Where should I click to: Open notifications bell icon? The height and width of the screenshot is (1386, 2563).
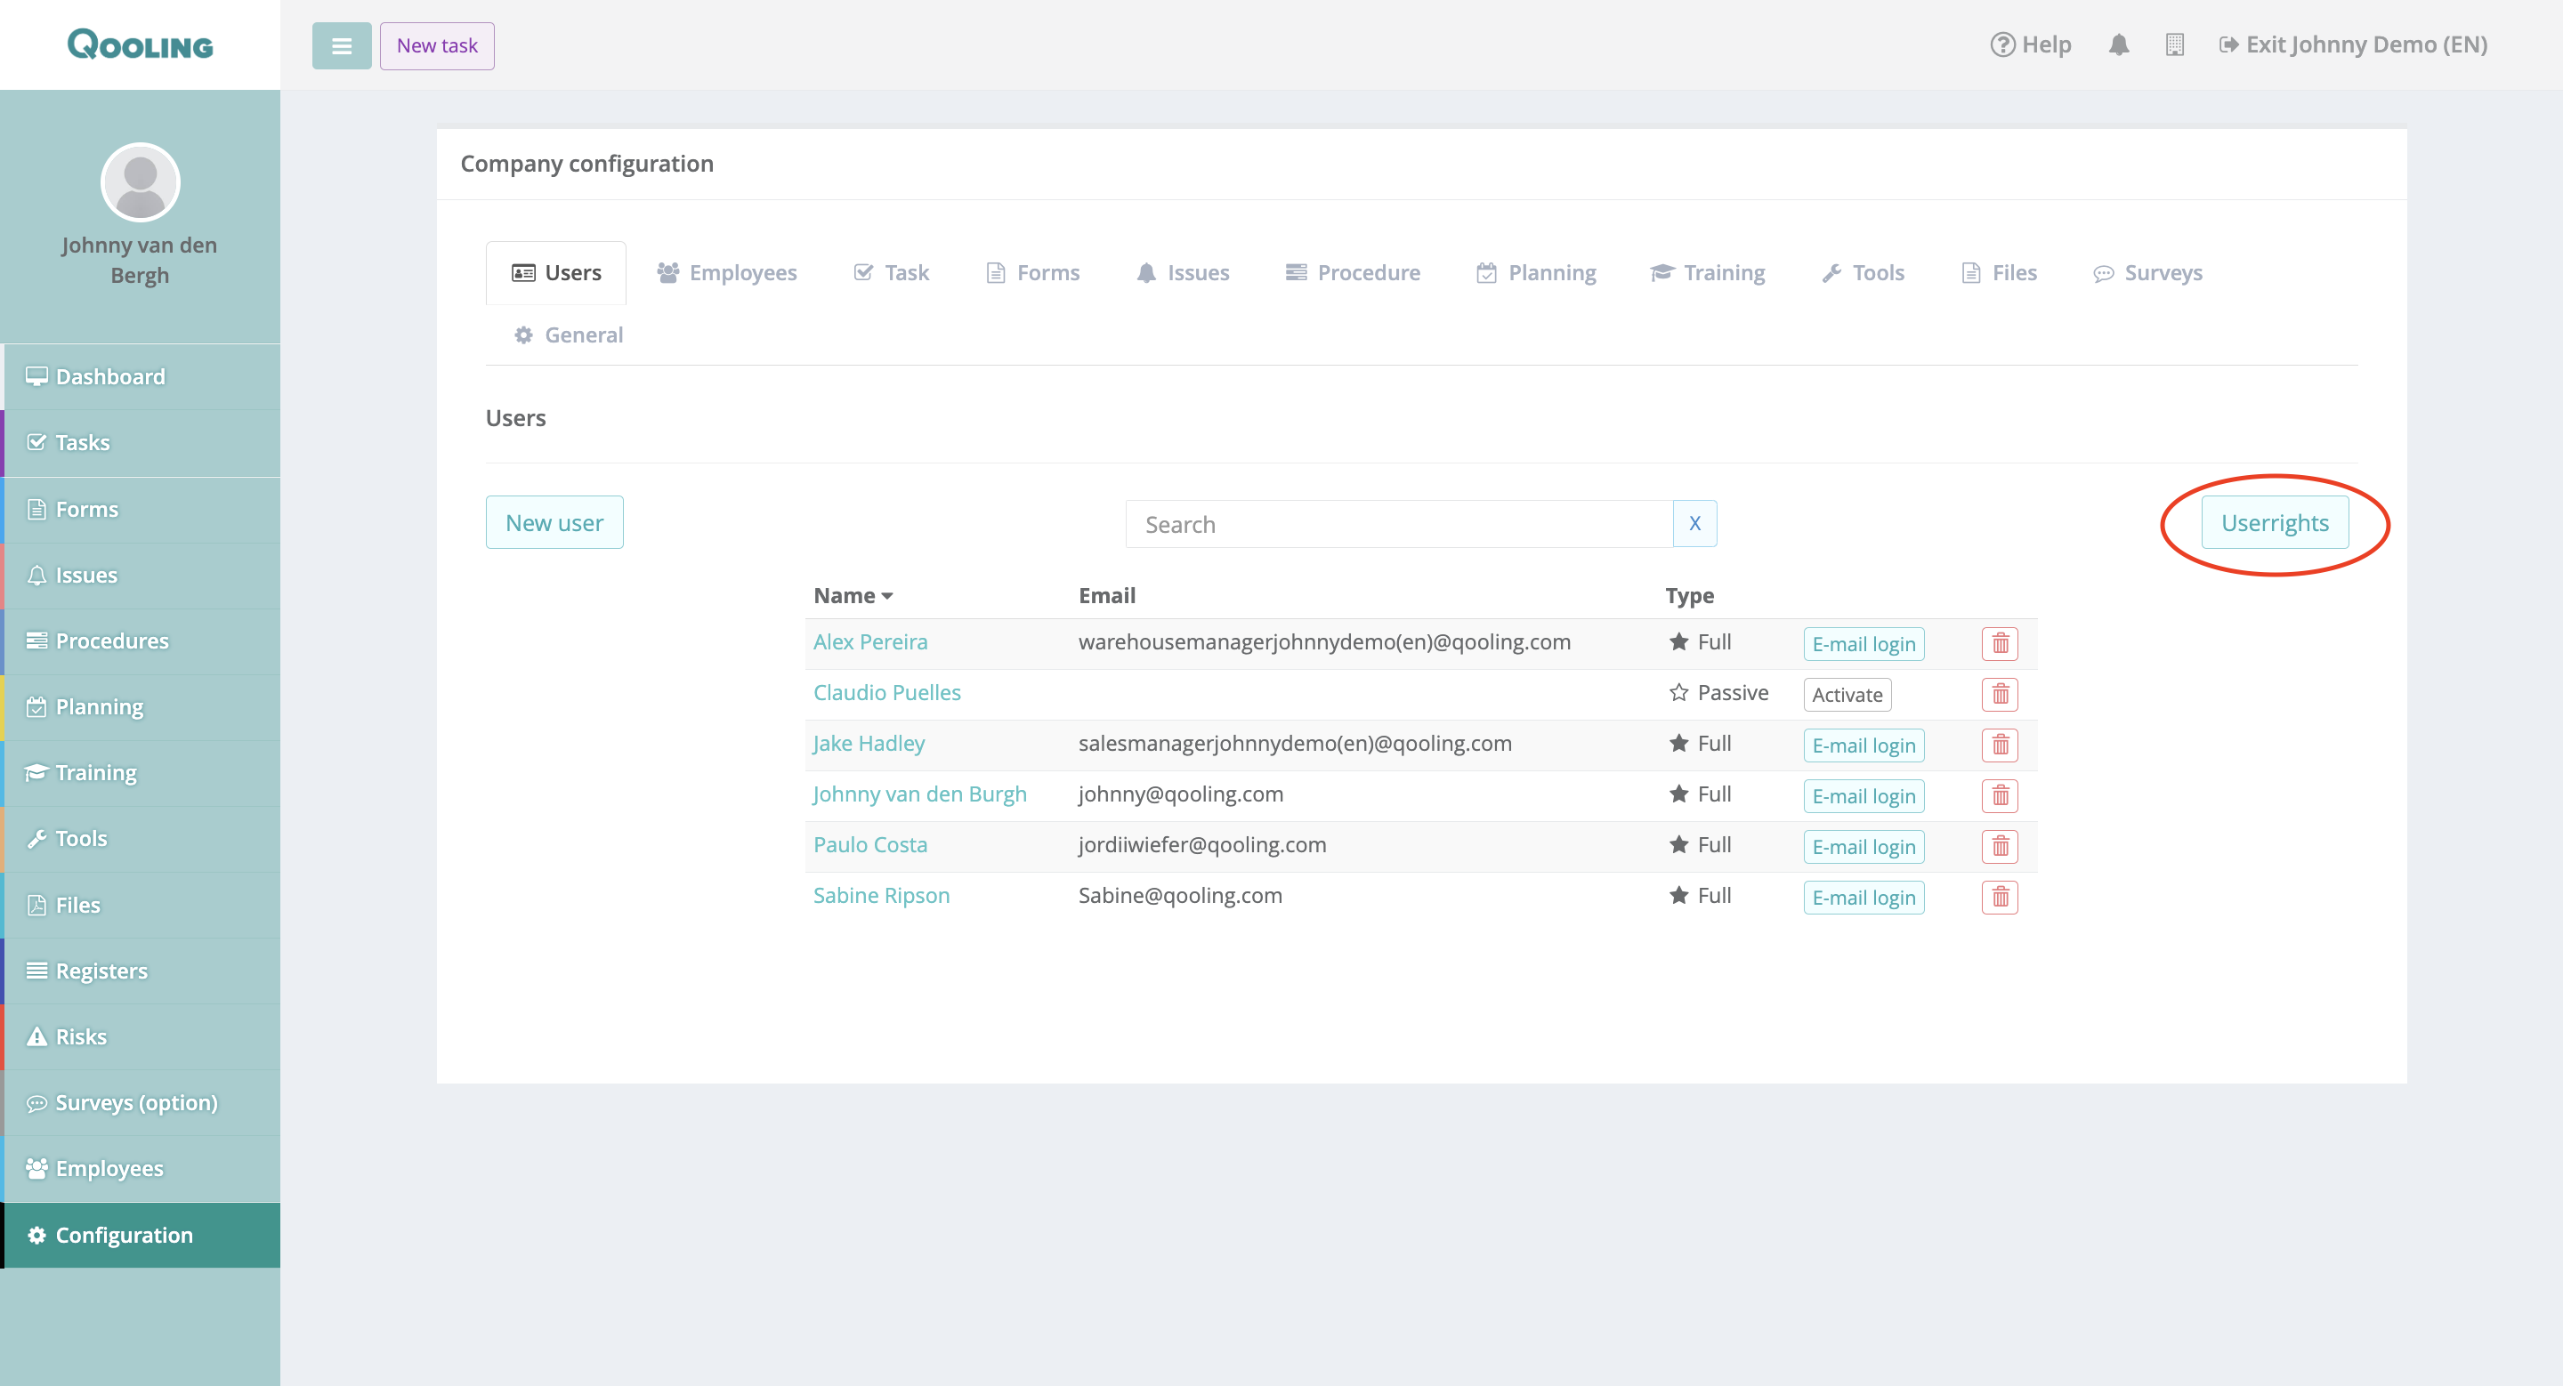2118,44
